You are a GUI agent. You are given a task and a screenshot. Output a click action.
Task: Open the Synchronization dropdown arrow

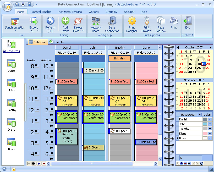pos(15,31)
